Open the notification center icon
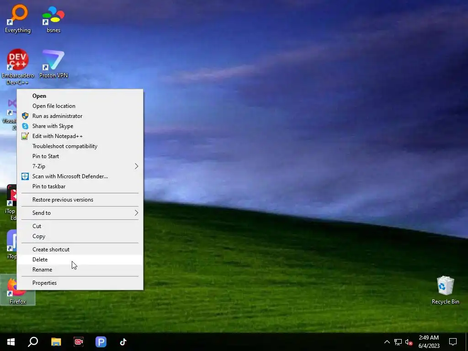The height and width of the screenshot is (351, 468). point(453,342)
